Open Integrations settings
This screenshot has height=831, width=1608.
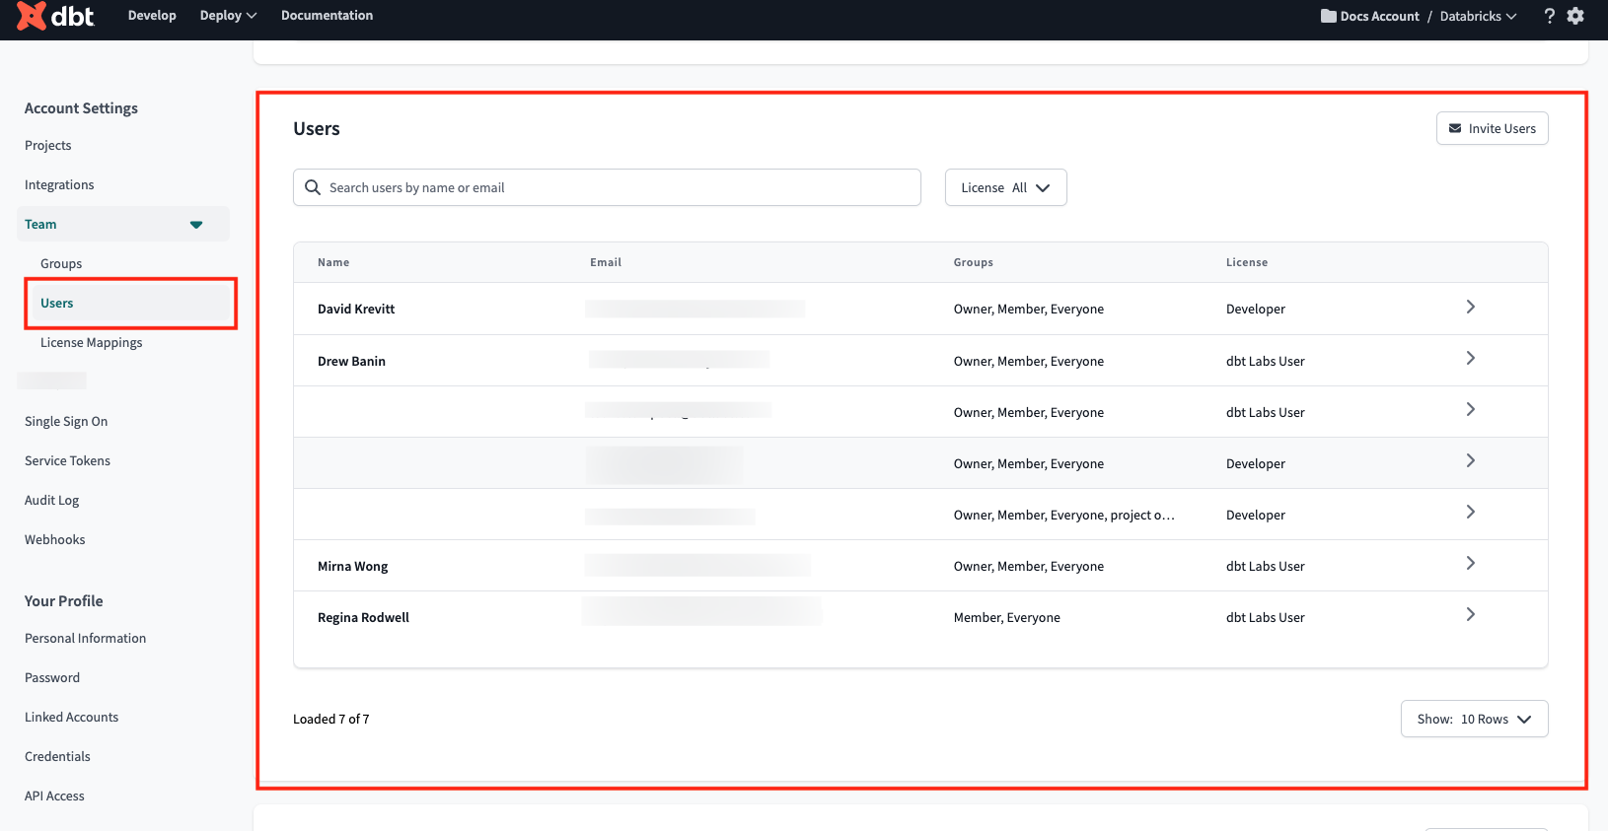click(x=59, y=184)
